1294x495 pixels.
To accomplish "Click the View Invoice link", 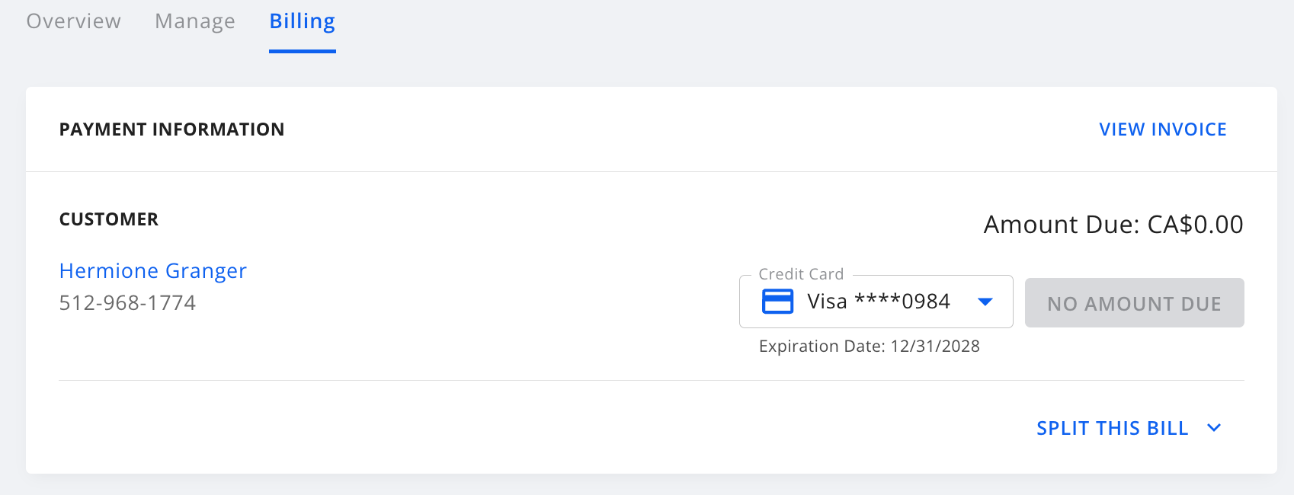I will 1162,129.
